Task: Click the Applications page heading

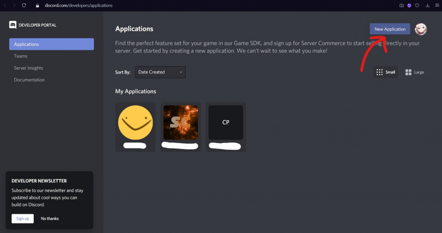Action: [x=134, y=29]
